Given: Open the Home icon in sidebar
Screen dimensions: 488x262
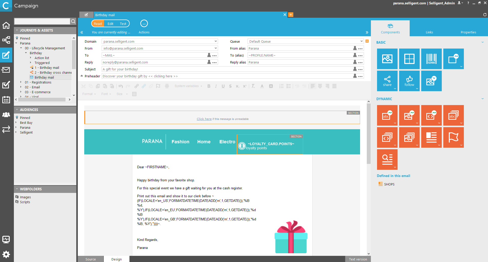Looking at the screenshot, I should [6, 25].
